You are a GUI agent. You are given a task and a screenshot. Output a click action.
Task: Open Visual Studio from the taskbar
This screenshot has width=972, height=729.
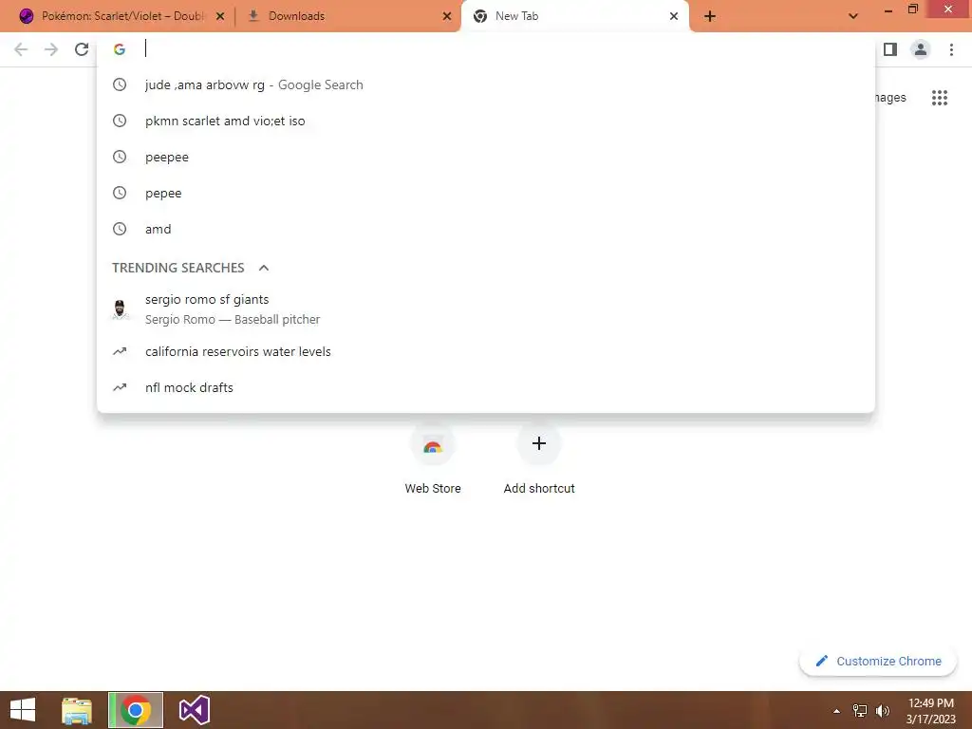194,710
